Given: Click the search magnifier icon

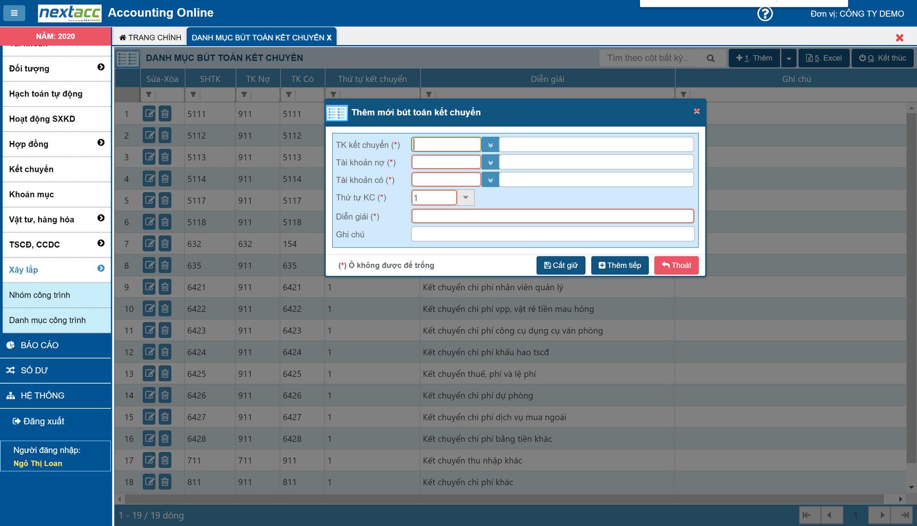Looking at the screenshot, I should (711, 58).
